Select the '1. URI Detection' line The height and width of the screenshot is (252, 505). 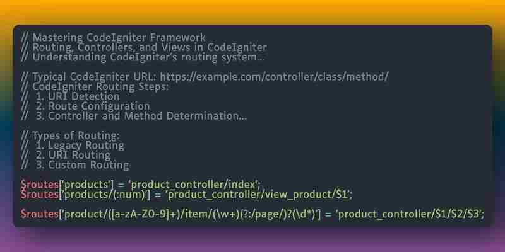pos(70,96)
